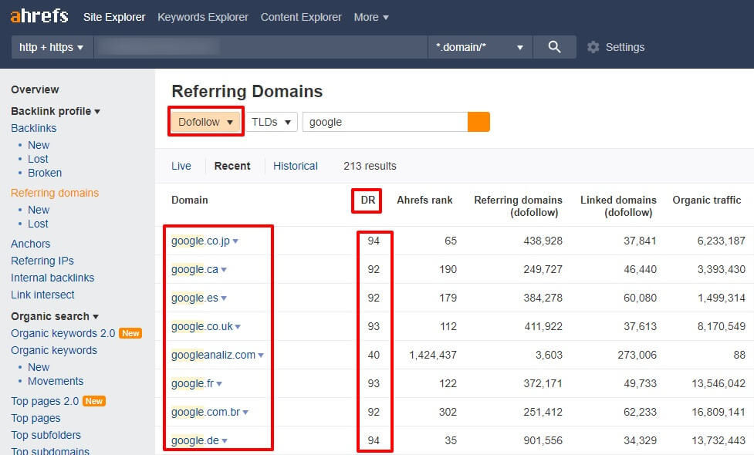754x455 pixels.
Task: Open the *.domain/* mode dropdown
Action: click(480, 47)
